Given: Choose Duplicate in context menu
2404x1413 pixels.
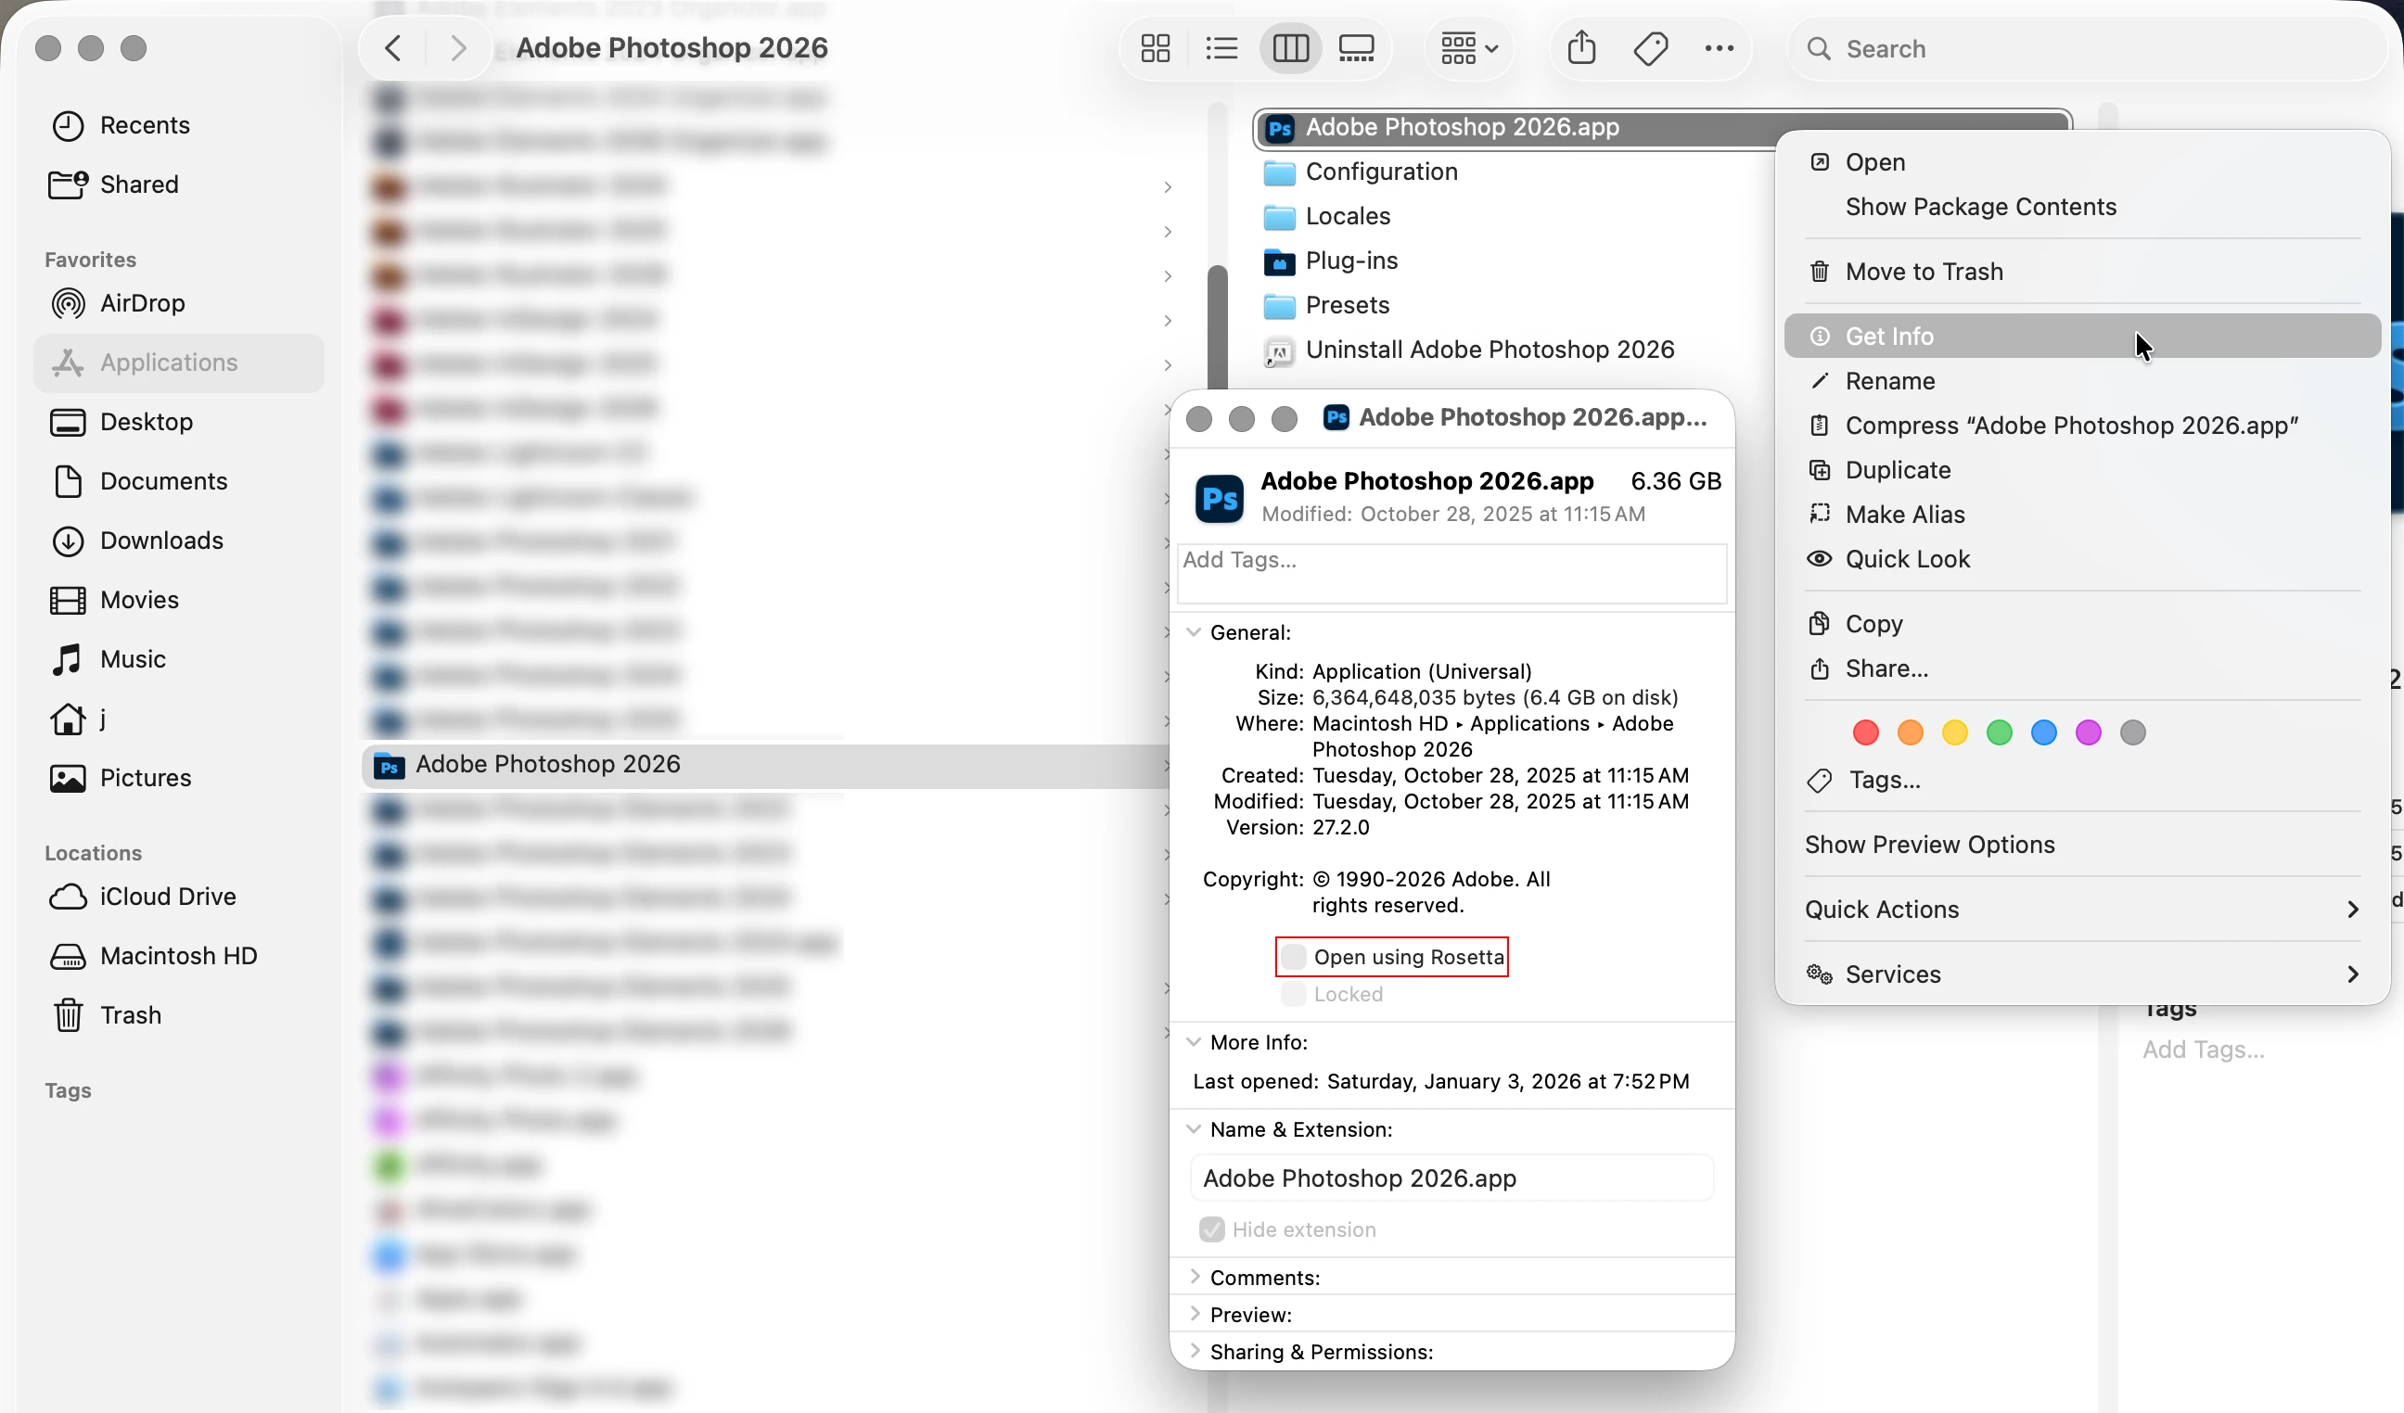Looking at the screenshot, I should pyautogui.click(x=2082, y=470).
